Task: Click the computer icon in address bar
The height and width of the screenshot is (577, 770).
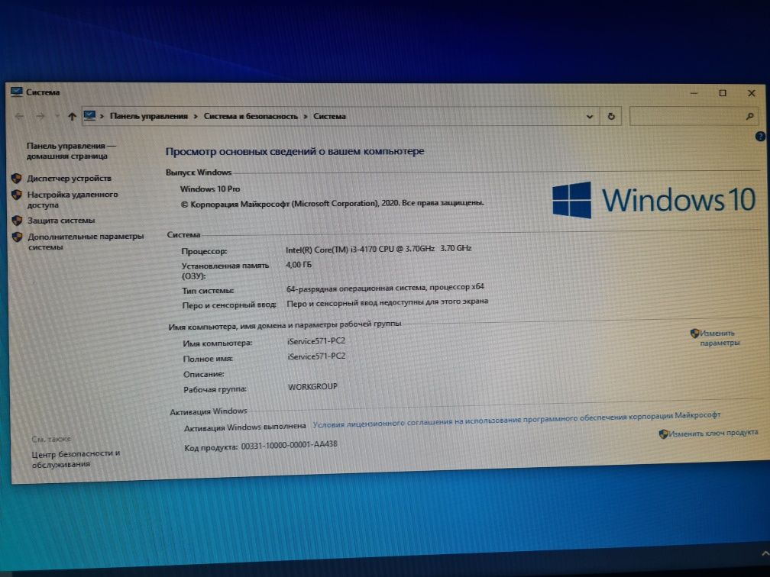Action: pyautogui.click(x=89, y=116)
